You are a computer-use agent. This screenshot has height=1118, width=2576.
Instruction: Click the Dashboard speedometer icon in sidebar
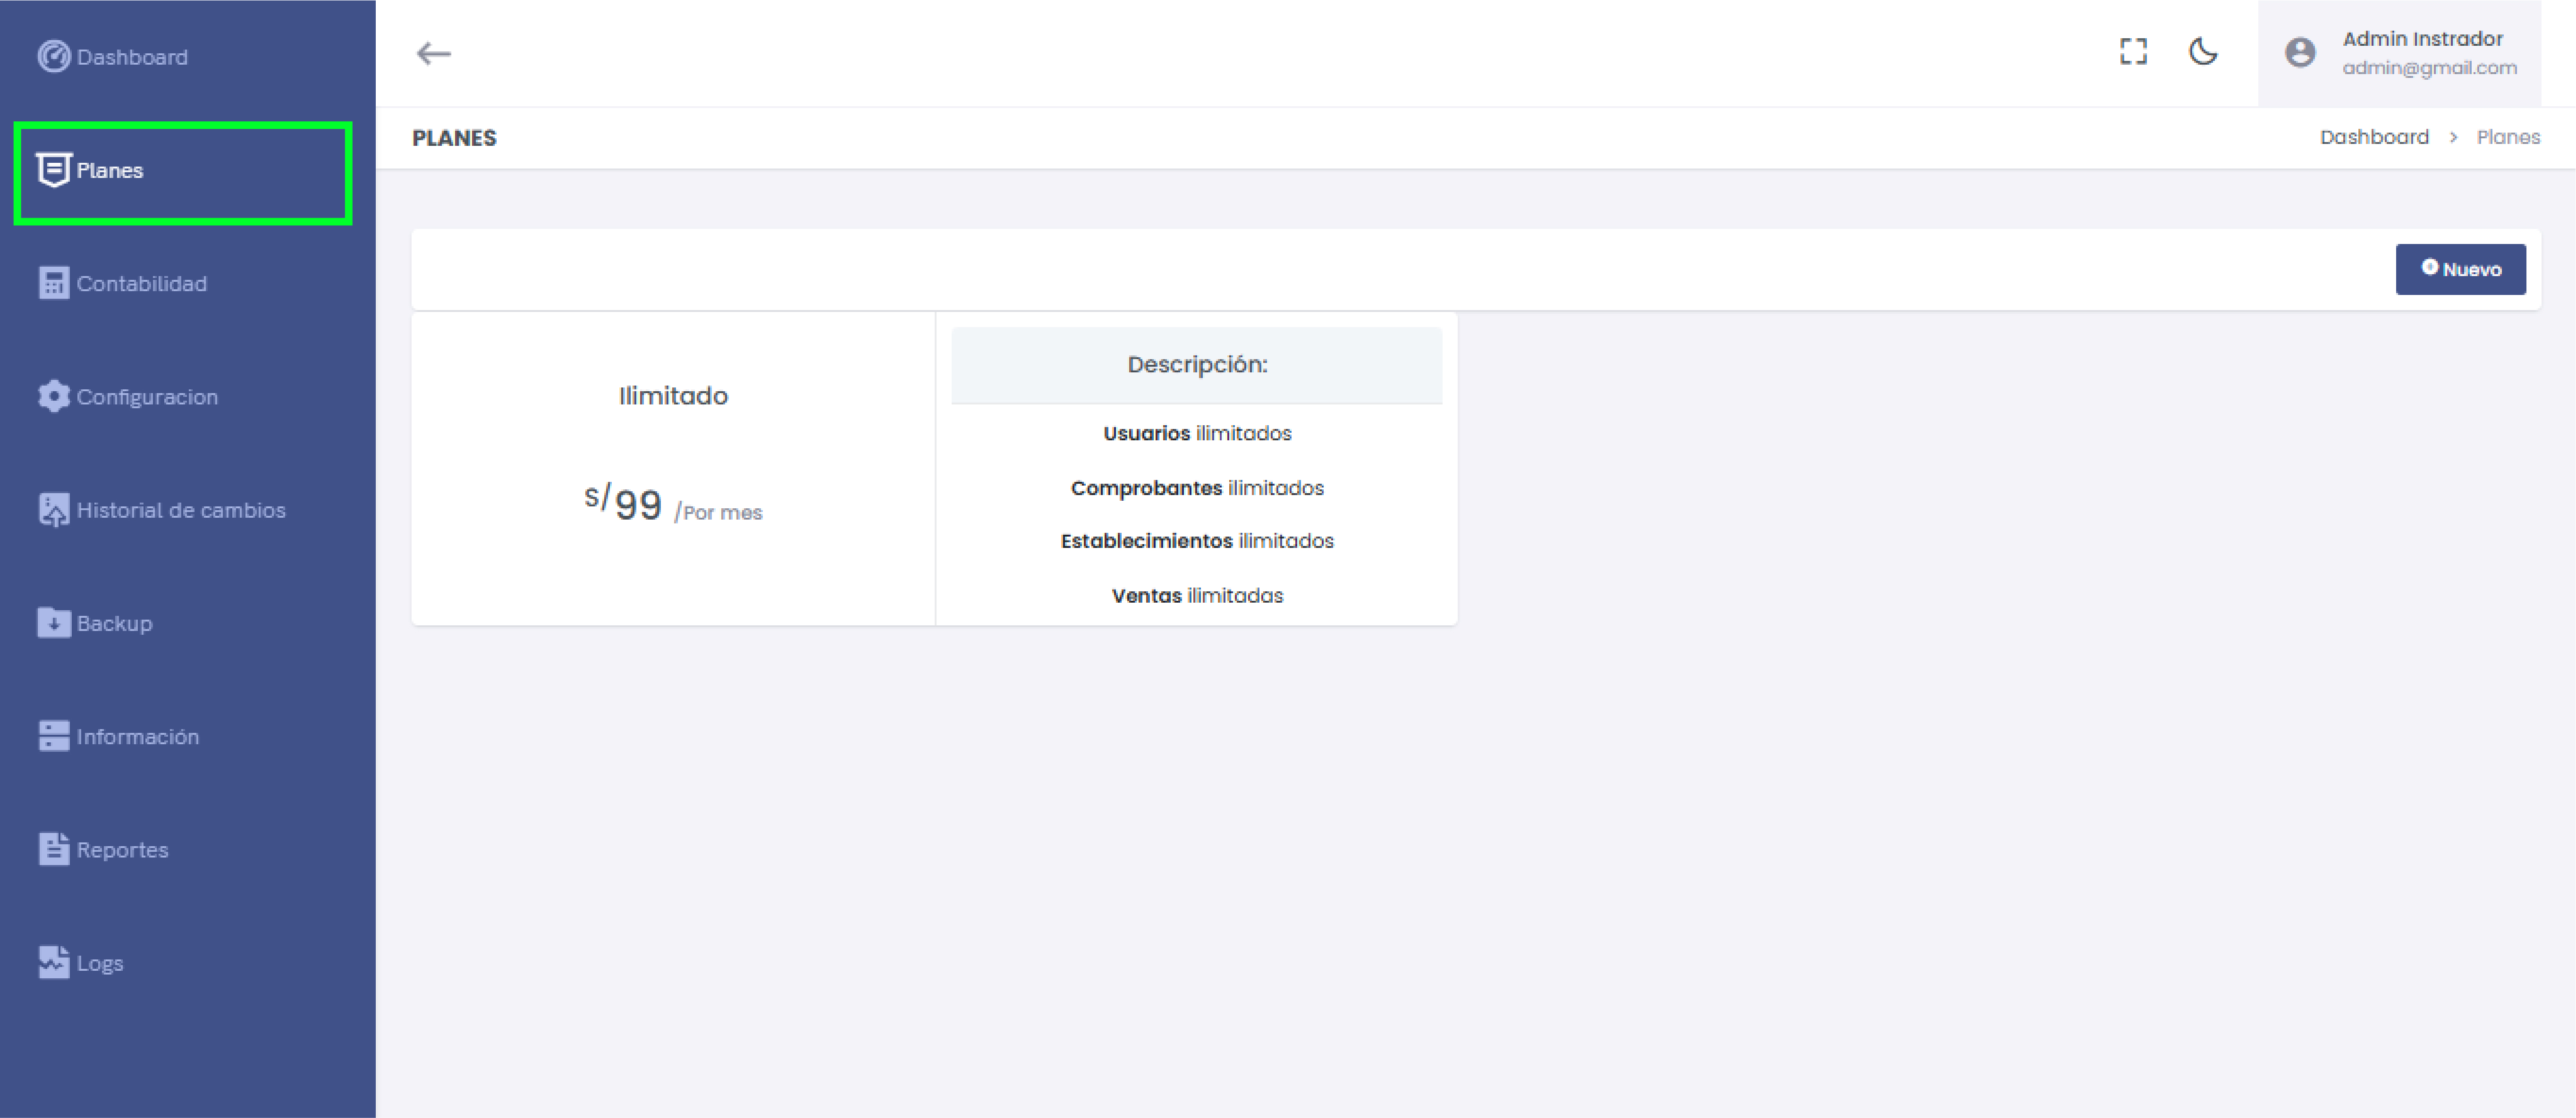pyautogui.click(x=53, y=57)
